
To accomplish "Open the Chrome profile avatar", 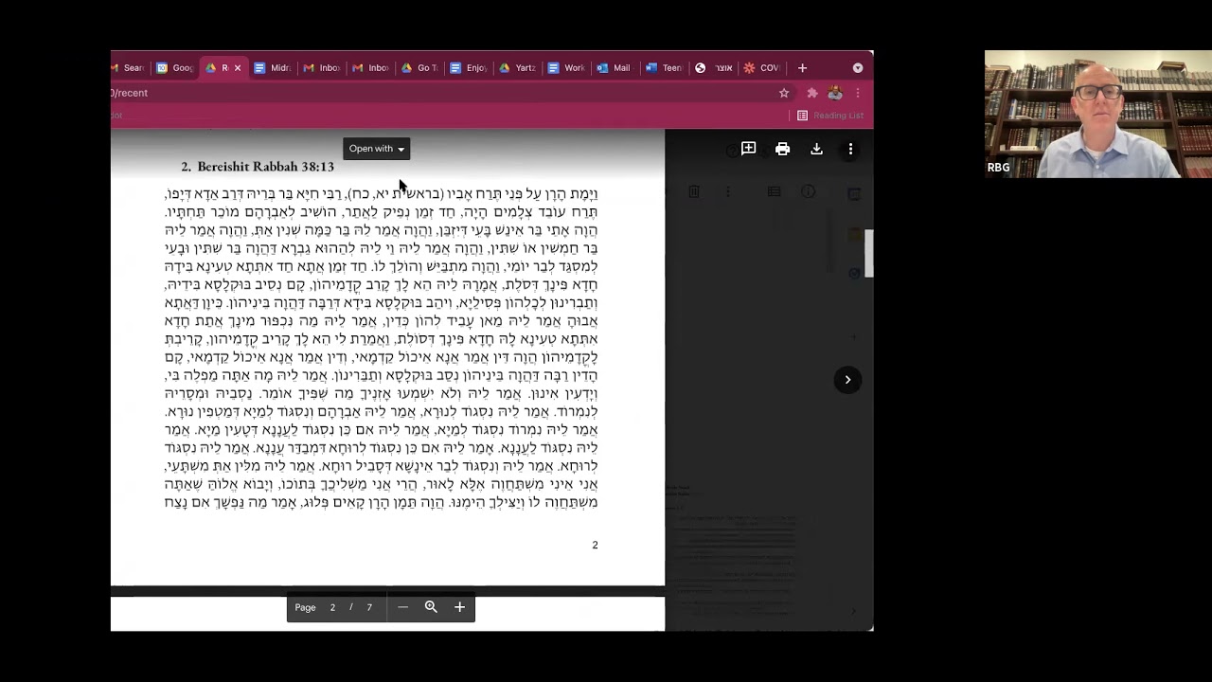I will 835,93.
